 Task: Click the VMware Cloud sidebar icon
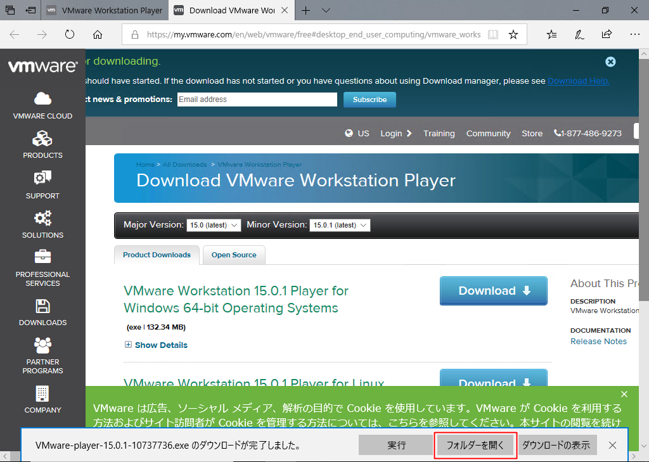coord(42,99)
